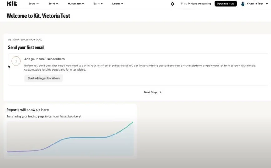Image resolution: width=271 pixels, height=168 pixels.
Task: Click 'Try sharing your landing page' text
Action: [44, 117]
